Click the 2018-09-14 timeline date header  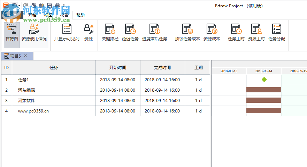(x=264, y=71)
